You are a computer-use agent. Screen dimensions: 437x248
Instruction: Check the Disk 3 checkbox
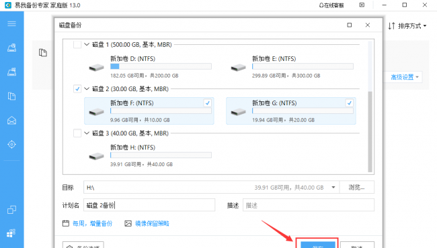tap(77, 133)
